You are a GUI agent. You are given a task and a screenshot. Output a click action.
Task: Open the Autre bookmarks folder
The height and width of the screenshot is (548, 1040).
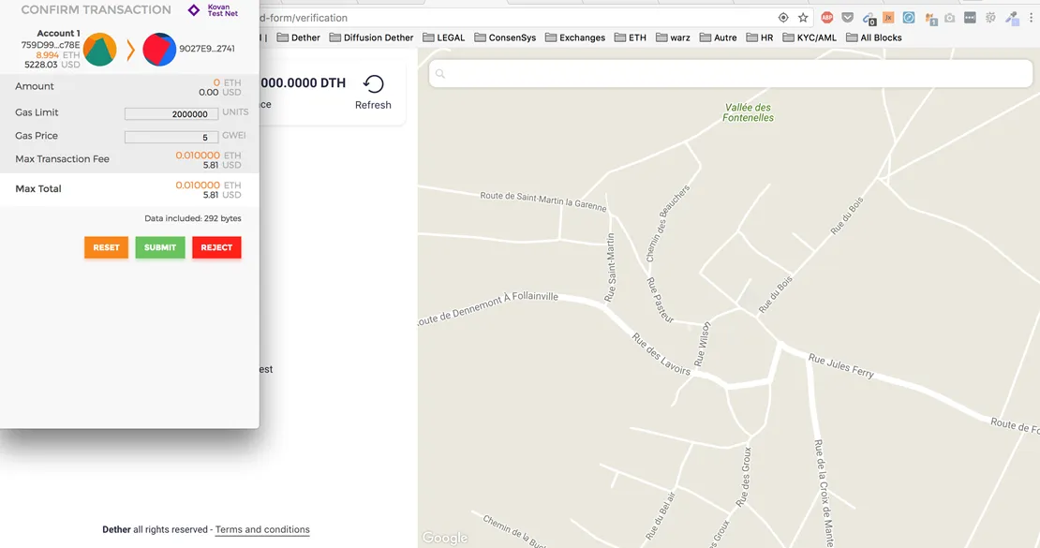719,37
